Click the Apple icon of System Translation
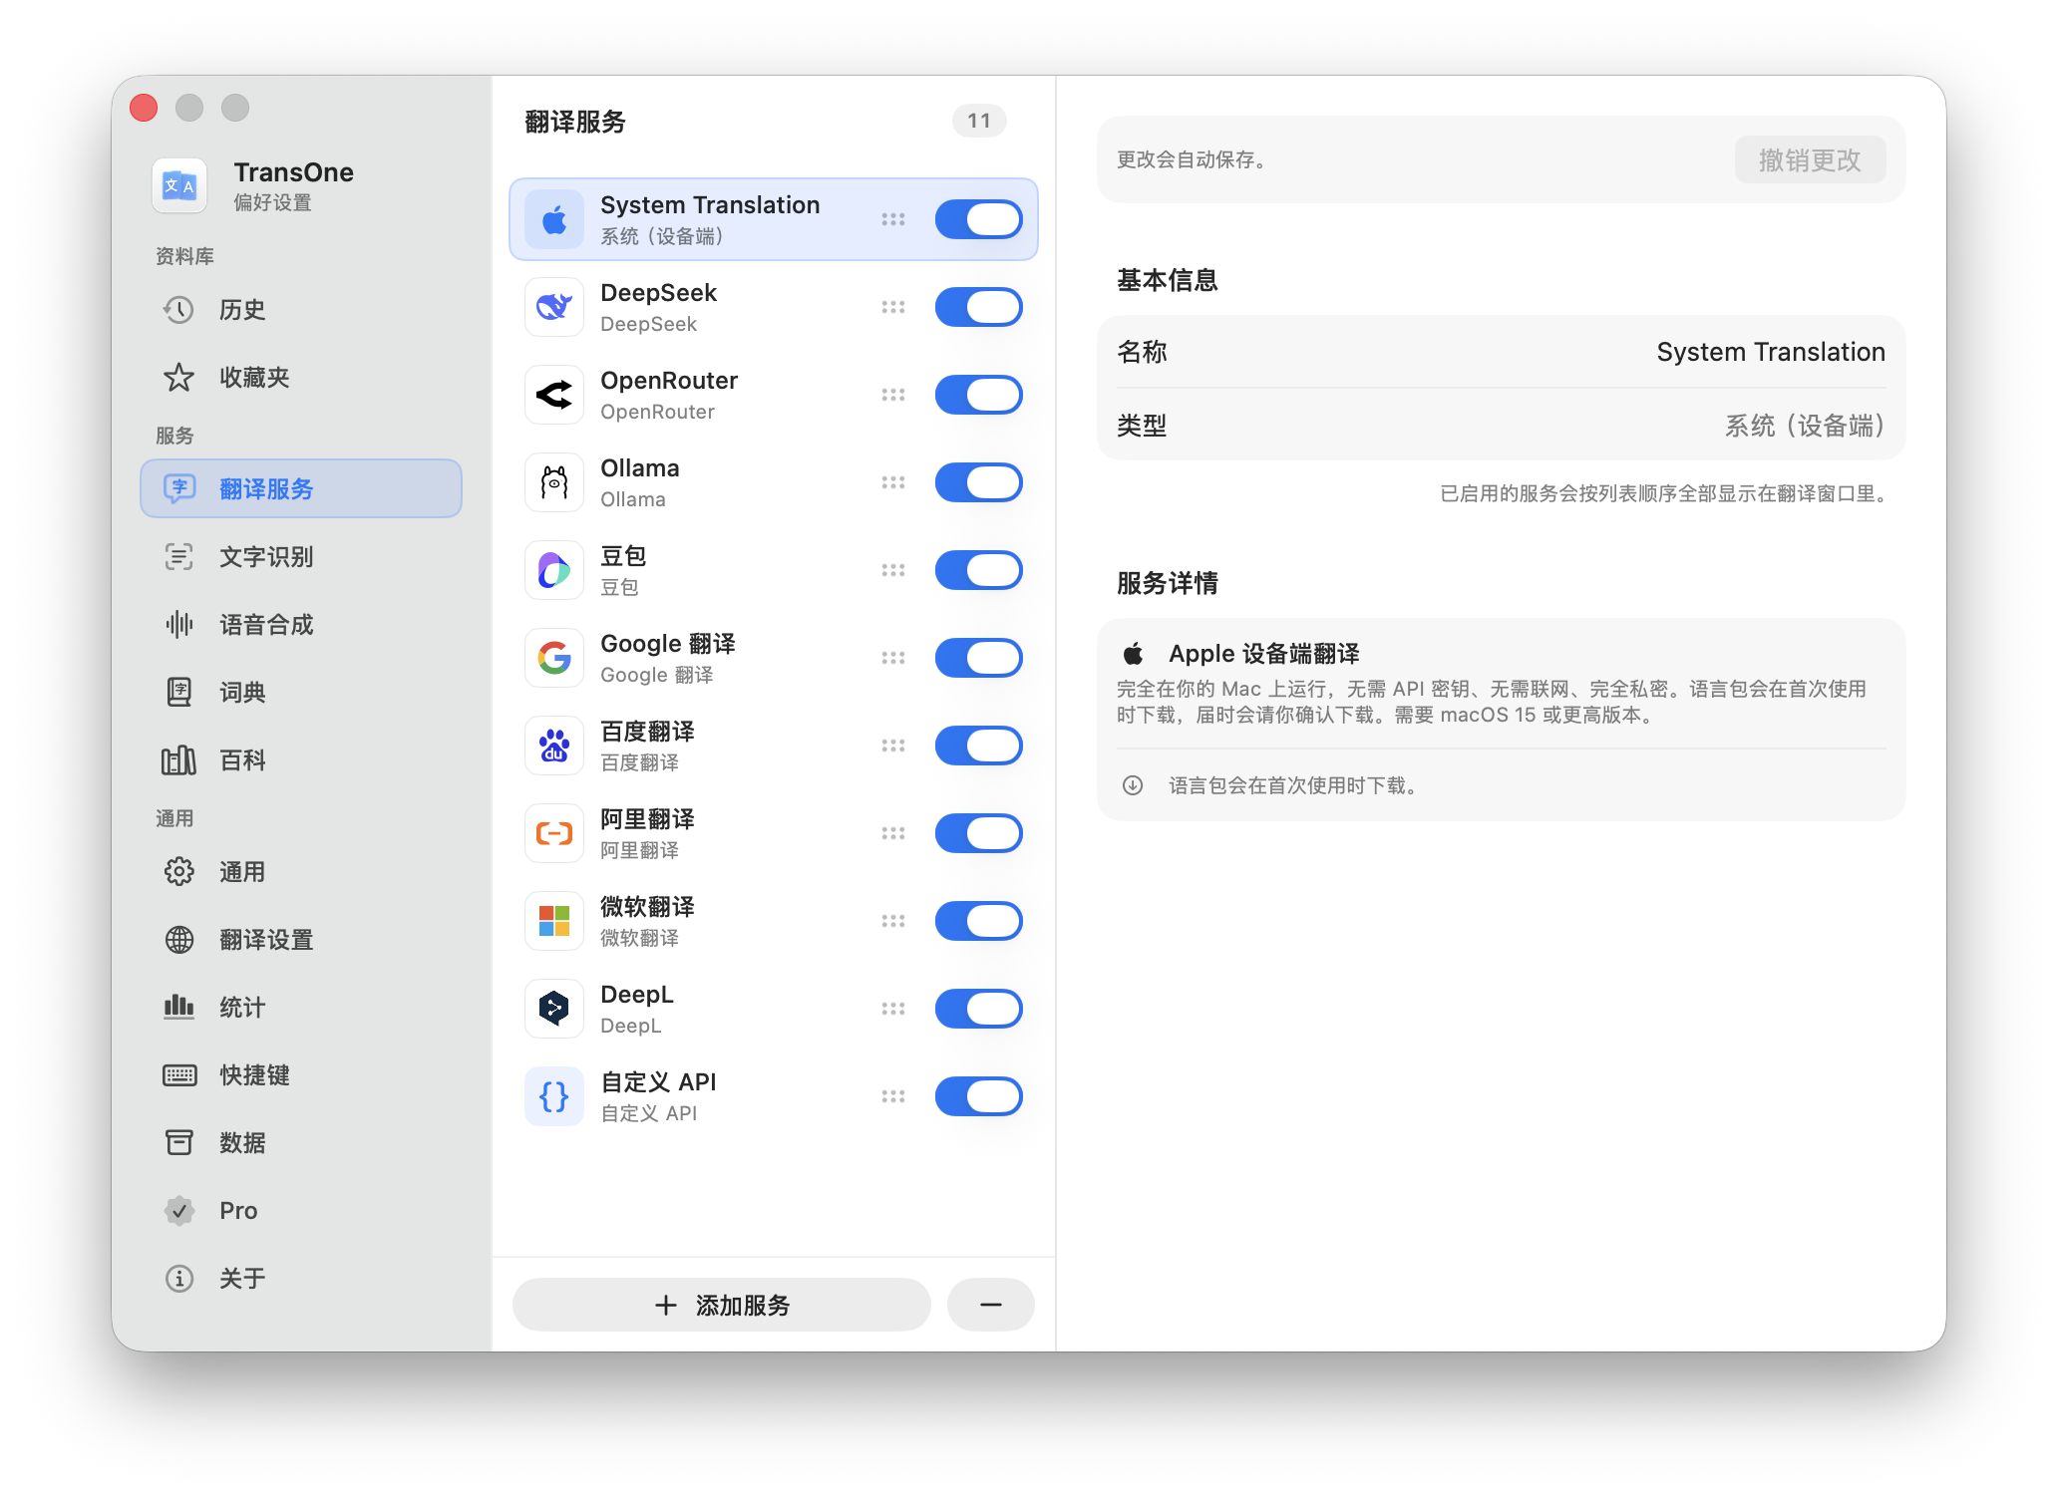 click(x=554, y=219)
